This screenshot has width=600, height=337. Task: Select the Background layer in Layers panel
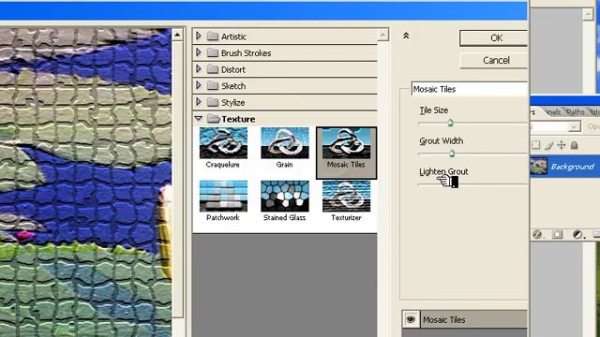point(564,167)
